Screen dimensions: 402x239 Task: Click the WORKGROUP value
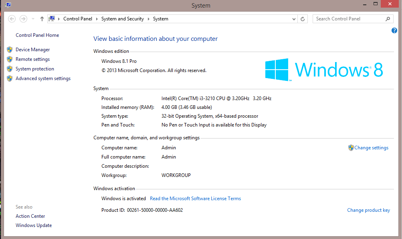point(176,175)
